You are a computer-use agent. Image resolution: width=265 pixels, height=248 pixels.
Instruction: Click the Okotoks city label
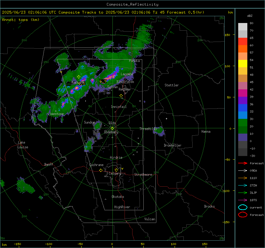pyautogui.click(x=118, y=197)
